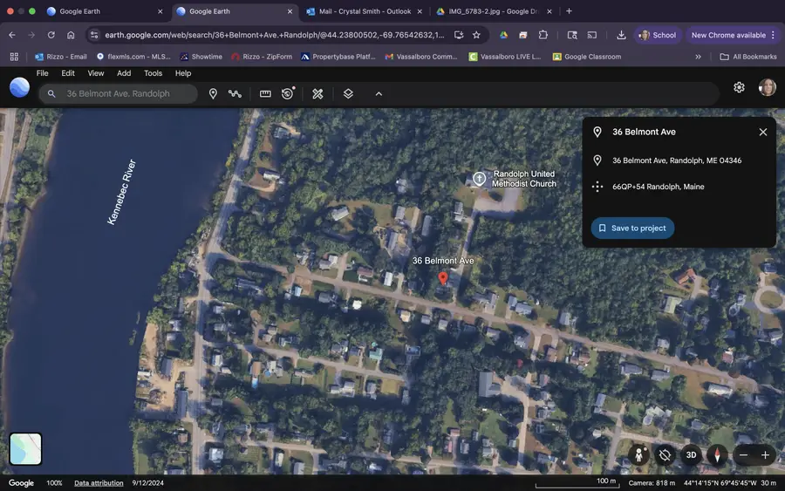Switch to the Mail - Crystal Smith - Outlook tab
Viewport: 785px width, 491px height.
[x=364, y=11]
